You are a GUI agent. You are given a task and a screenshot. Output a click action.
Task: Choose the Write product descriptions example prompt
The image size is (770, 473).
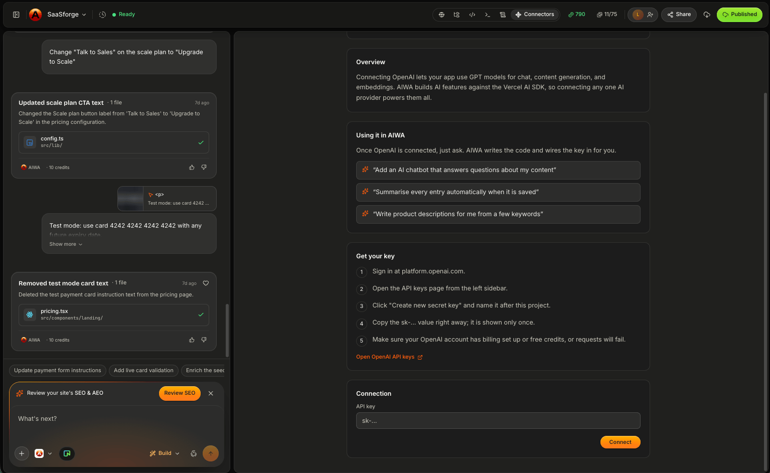[498, 214]
